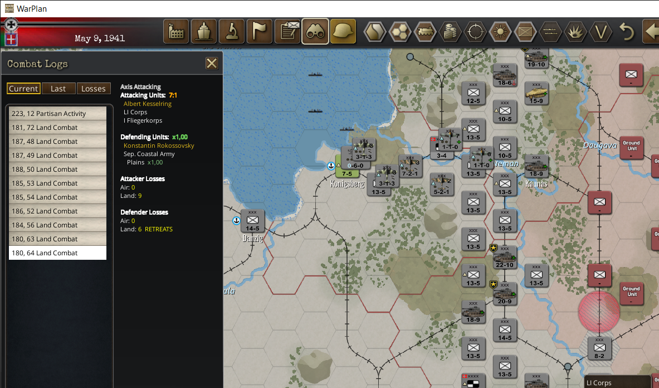Open the flag diplomacy screen
Viewport: 659px width, 388px height.
point(260,32)
